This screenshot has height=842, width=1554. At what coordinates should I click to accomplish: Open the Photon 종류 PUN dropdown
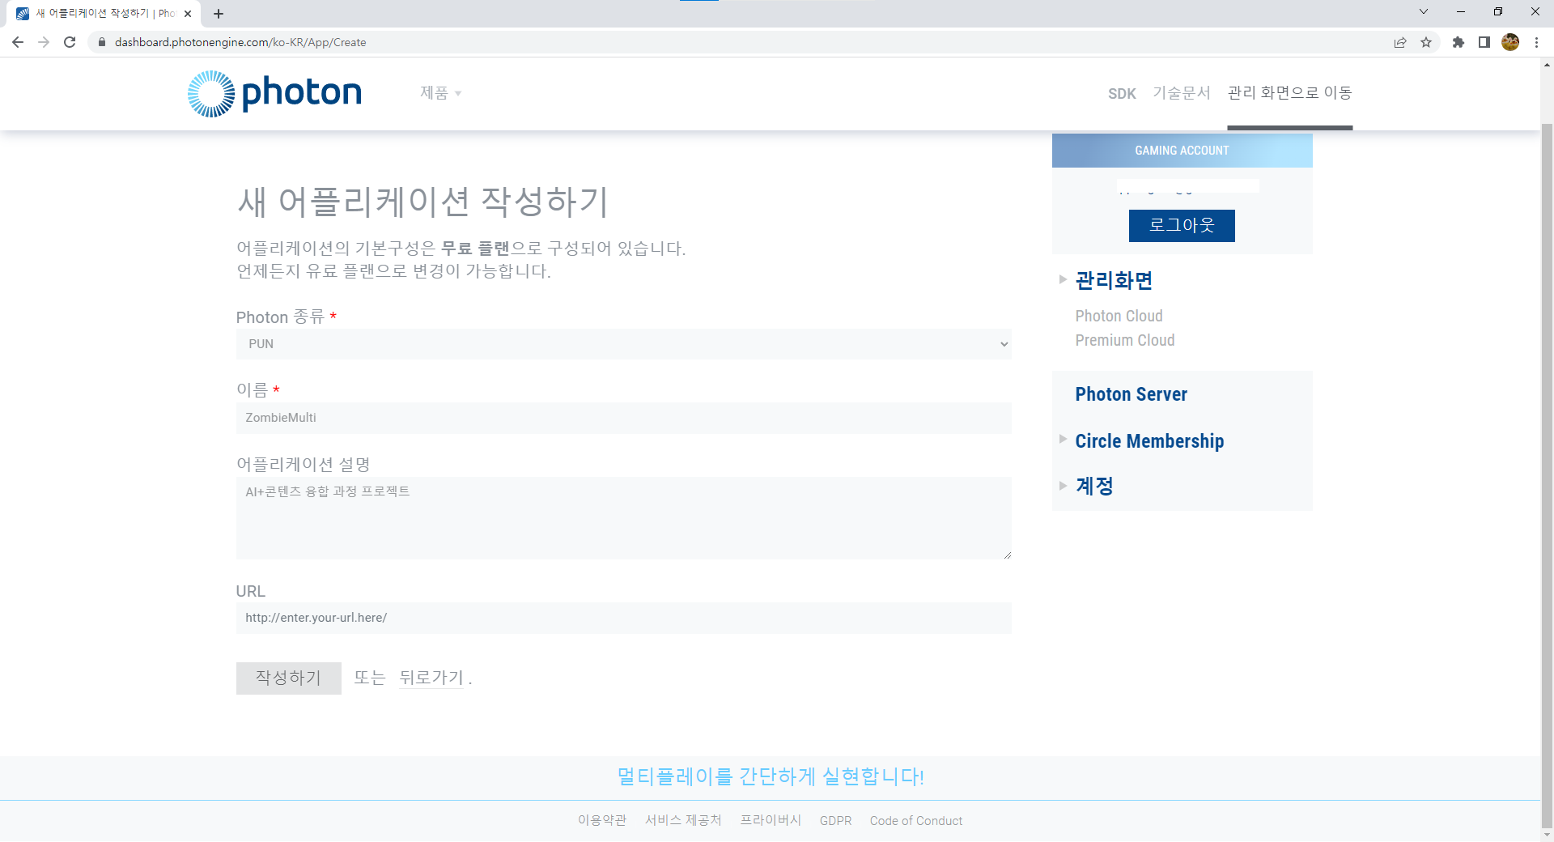pyautogui.click(x=623, y=344)
